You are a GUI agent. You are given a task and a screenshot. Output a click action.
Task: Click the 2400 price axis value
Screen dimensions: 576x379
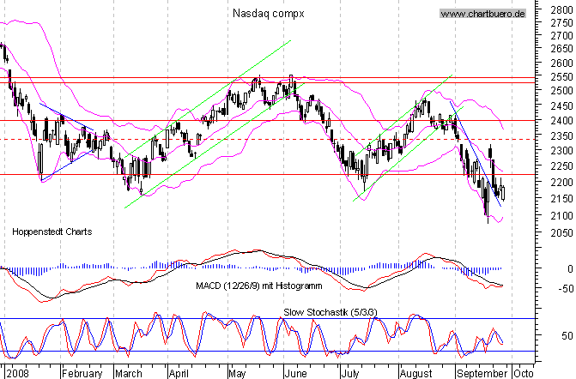(562, 121)
